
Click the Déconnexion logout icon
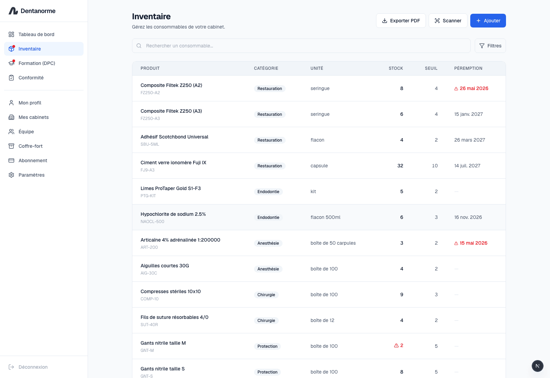tap(11, 367)
